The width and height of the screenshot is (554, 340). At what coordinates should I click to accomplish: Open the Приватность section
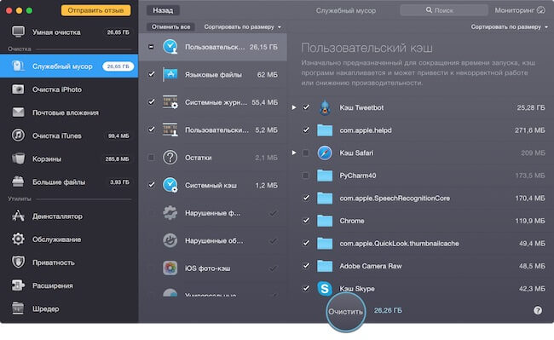point(69,262)
